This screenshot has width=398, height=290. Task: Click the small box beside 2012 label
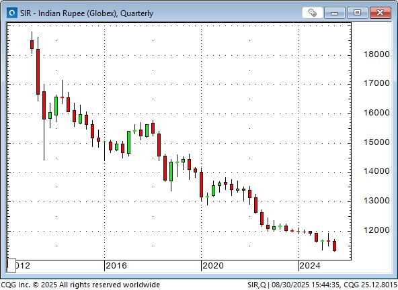(11, 265)
